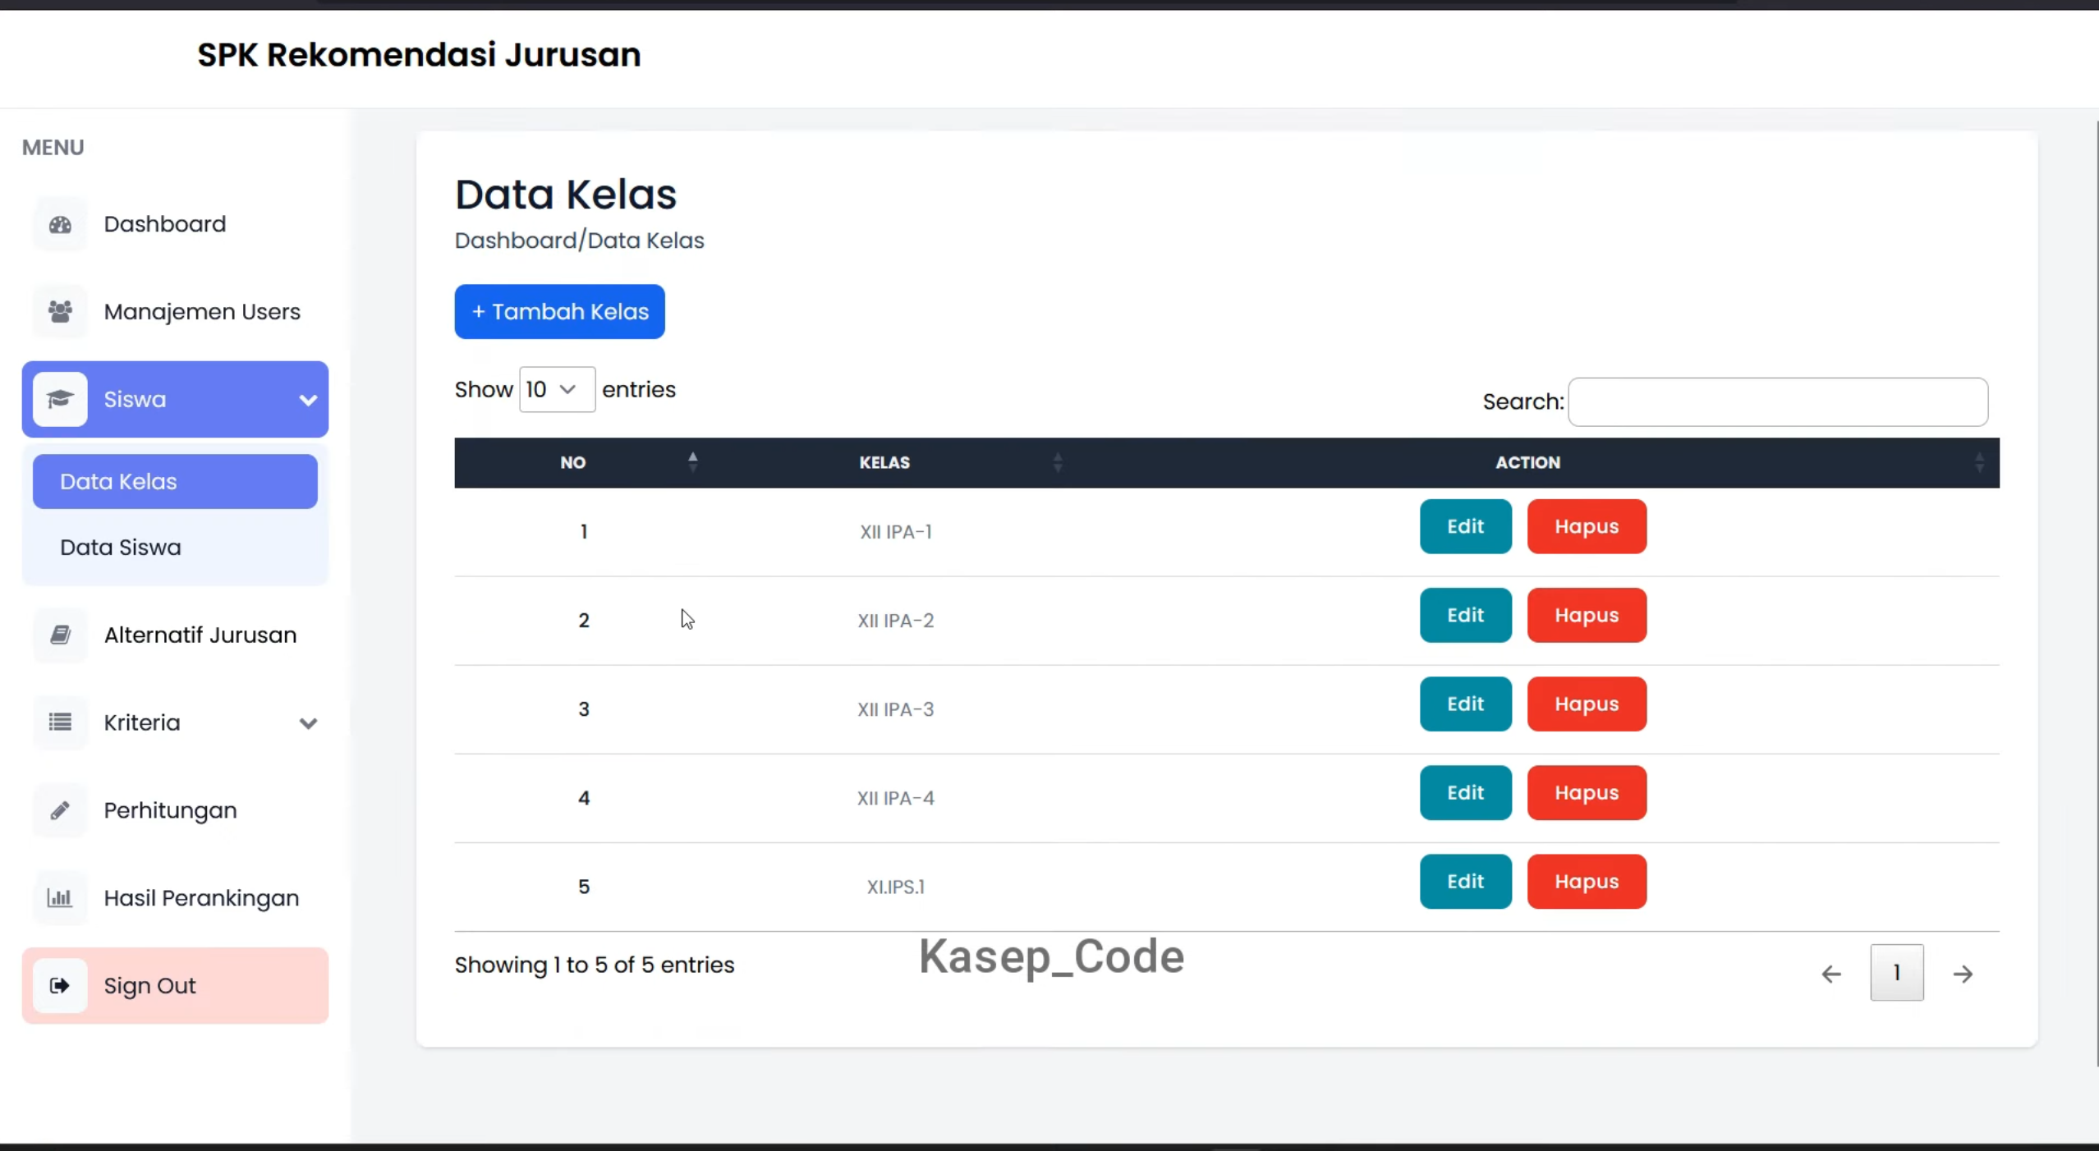The image size is (2099, 1151).
Task: Click the Hasil Perankingan chart icon
Action: pyautogui.click(x=60, y=897)
